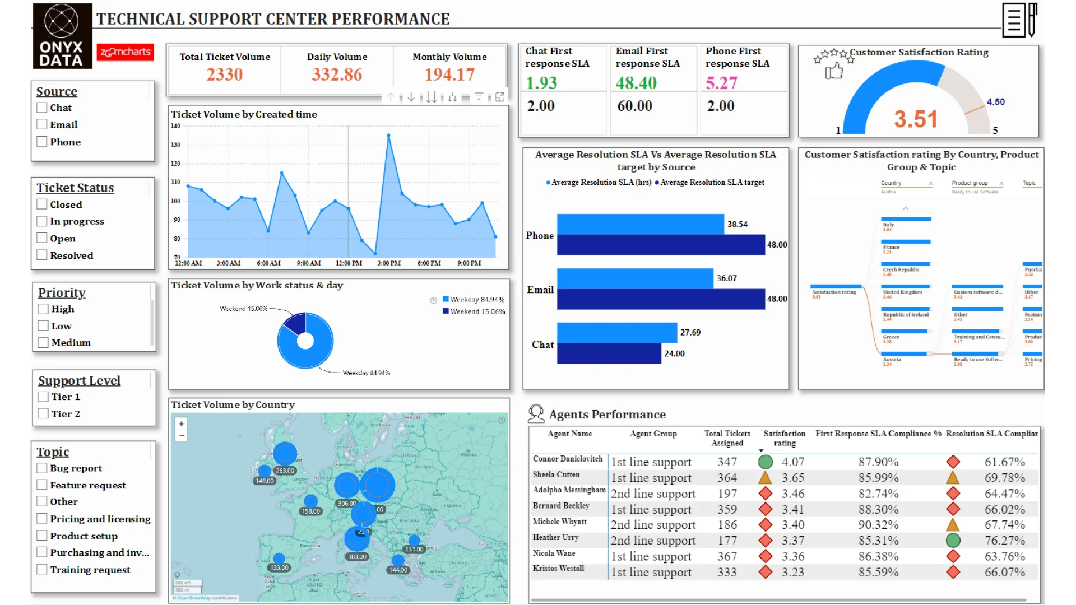Click the 283.00 bubble on the map

point(285,454)
